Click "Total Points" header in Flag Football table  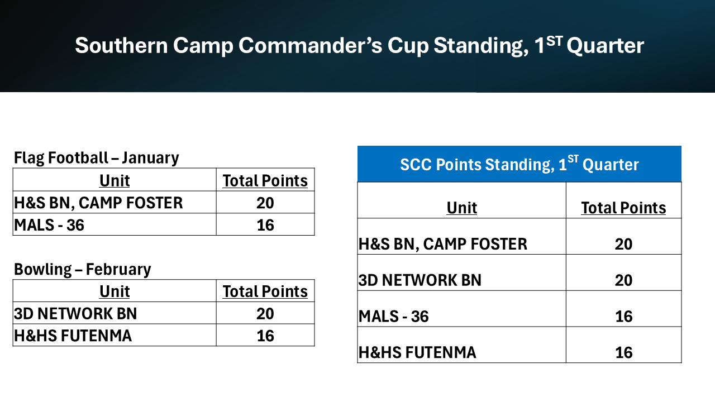(265, 180)
